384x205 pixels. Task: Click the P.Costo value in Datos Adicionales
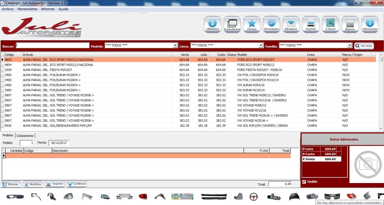click(x=328, y=154)
